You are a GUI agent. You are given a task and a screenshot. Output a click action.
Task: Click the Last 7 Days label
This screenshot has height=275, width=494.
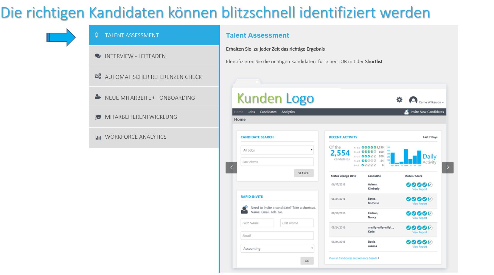pos(430,137)
